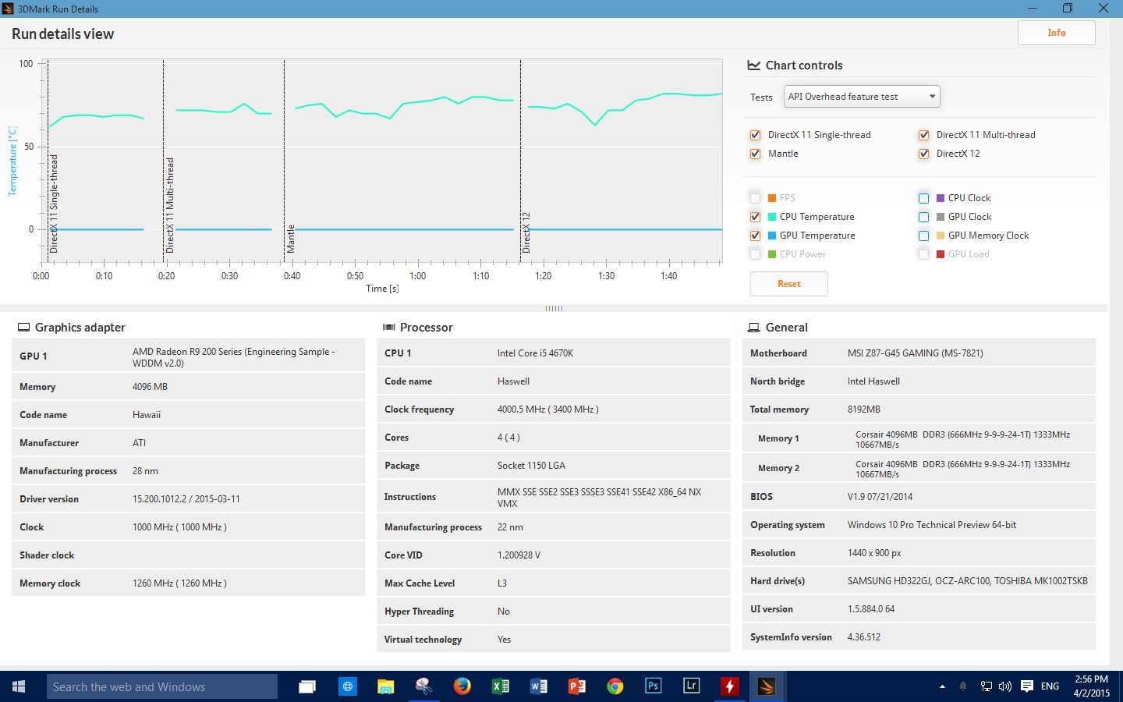Click the total memory value 8192MB
This screenshot has width=1123, height=702.
(864, 409)
